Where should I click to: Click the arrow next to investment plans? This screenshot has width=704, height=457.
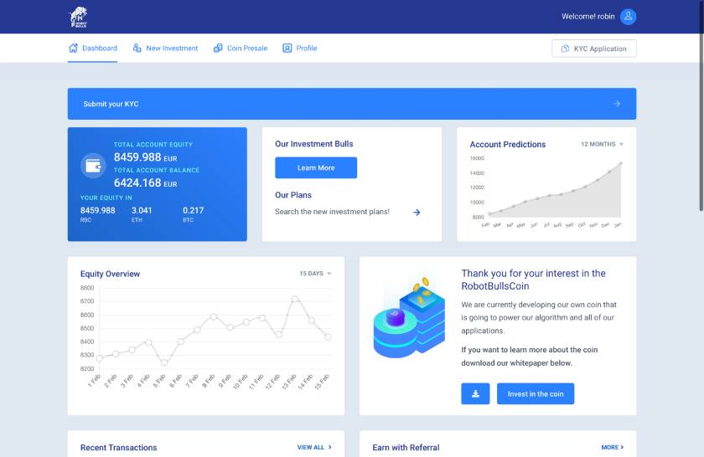(417, 213)
